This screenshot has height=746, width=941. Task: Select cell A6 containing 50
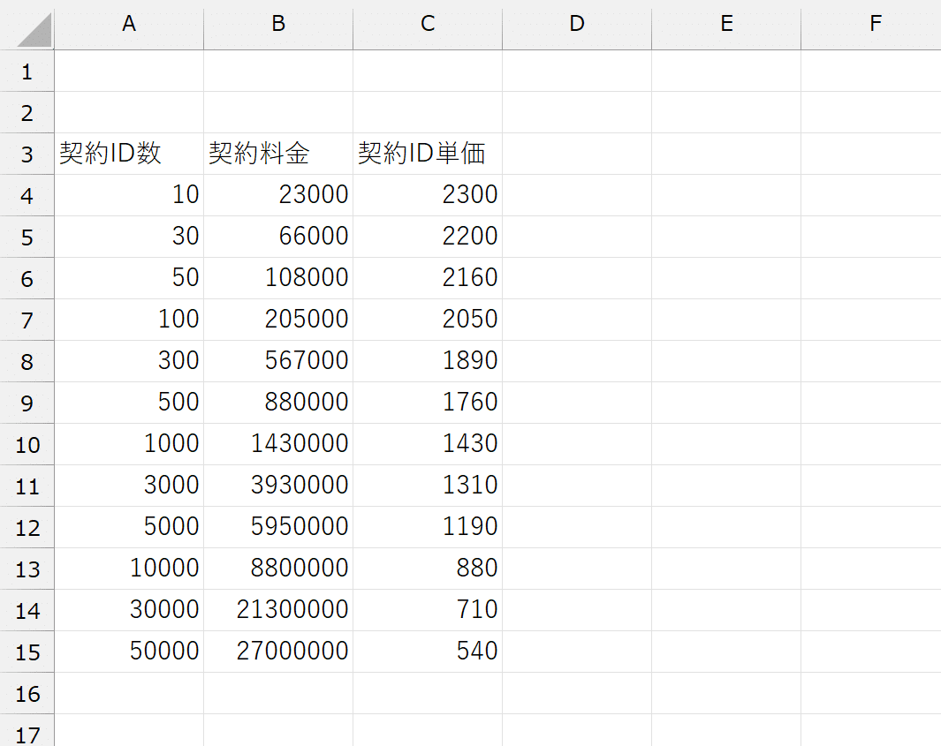click(x=129, y=278)
